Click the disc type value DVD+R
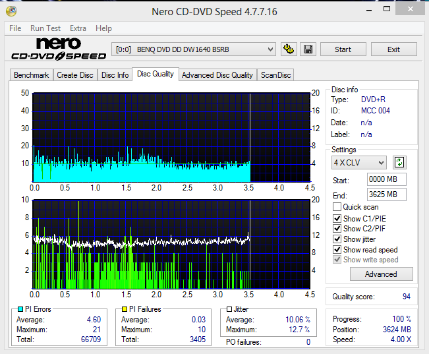The height and width of the screenshot is (354, 429). (x=373, y=100)
